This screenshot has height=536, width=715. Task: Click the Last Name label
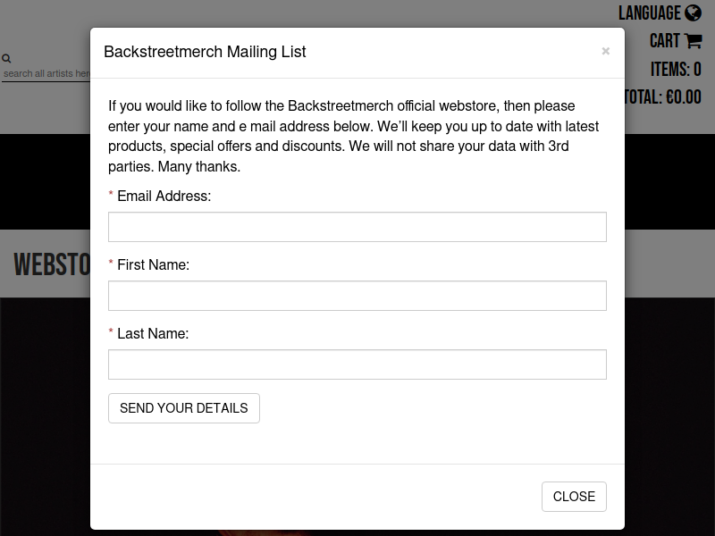(153, 333)
